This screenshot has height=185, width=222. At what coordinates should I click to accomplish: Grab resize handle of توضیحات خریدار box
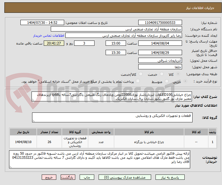pyautogui.click(x=11, y=167)
